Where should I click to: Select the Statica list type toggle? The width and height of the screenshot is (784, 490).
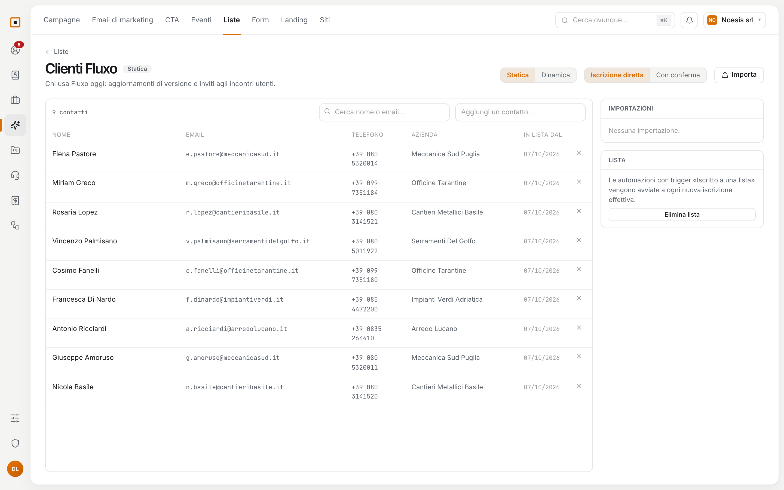coord(518,75)
